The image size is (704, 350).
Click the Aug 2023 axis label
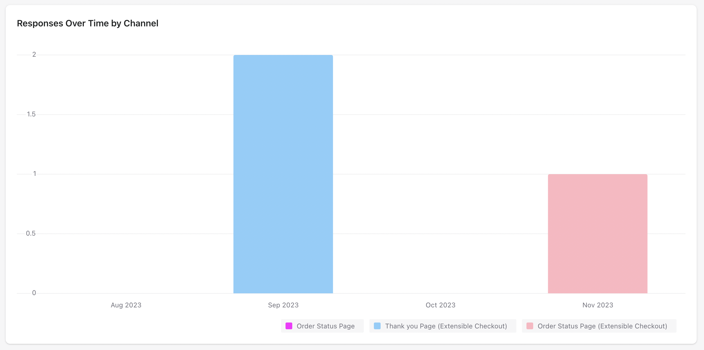pyautogui.click(x=126, y=305)
